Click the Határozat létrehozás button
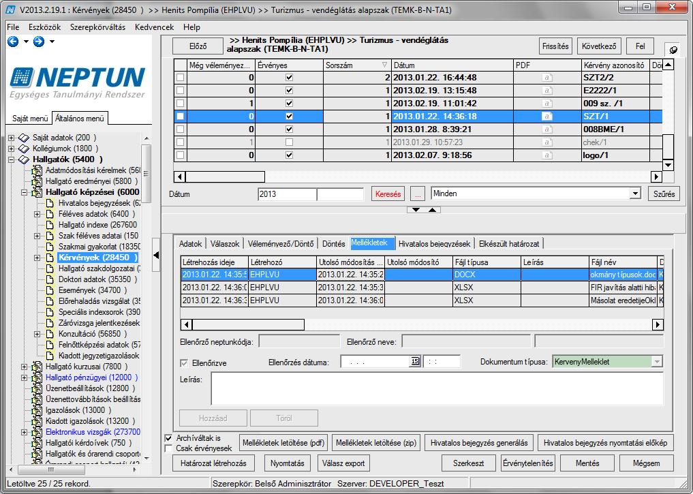Screen dimensions: 693x494 (214, 463)
